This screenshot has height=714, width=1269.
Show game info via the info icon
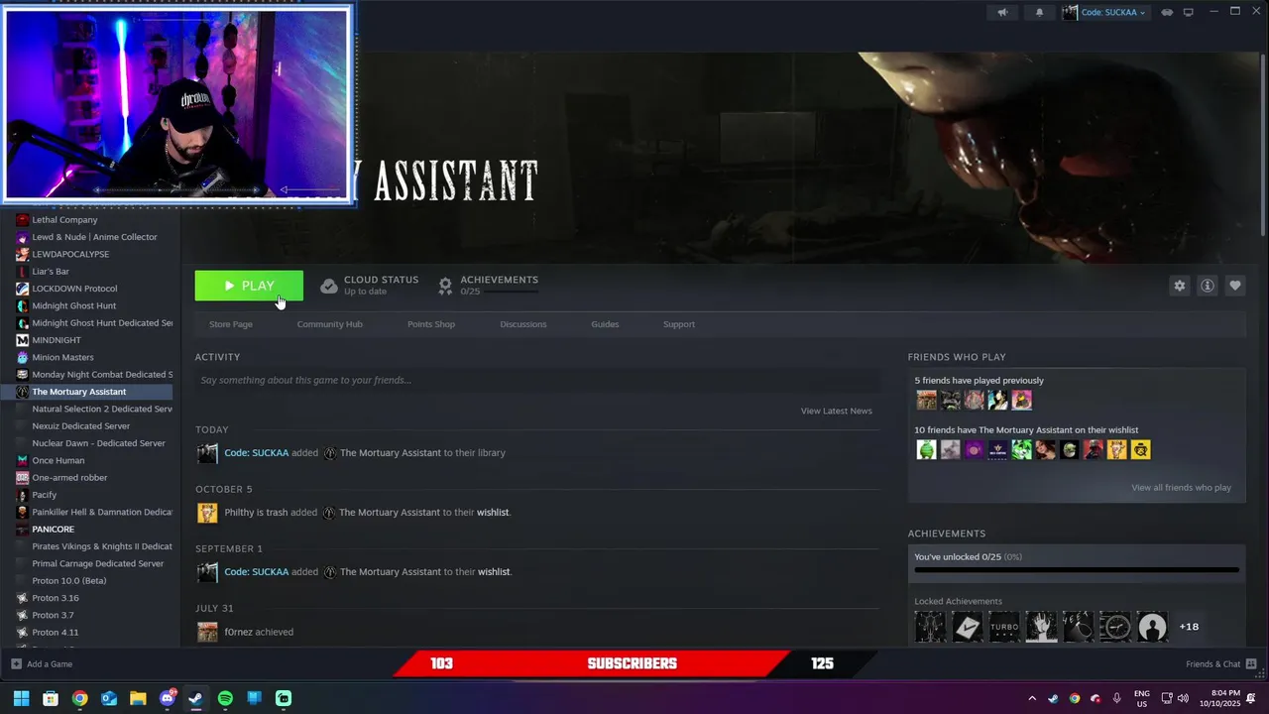tap(1207, 286)
